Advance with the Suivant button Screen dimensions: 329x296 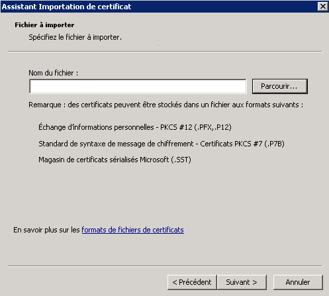pyautogui.click(x=242, y=282)
